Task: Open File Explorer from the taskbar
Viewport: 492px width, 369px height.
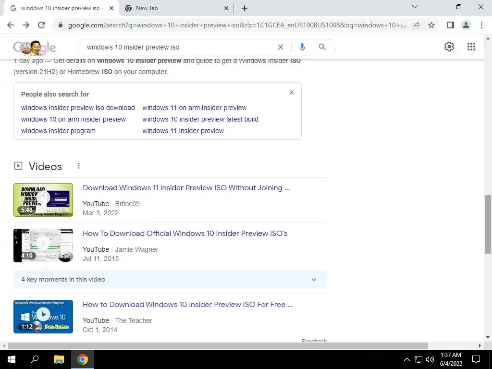Action: 59,359
